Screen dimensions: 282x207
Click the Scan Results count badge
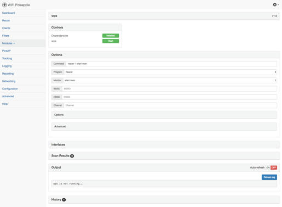72,156
